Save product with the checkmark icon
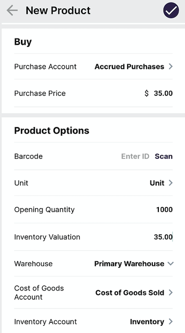The image size is (185, 333). coord(171,10)
